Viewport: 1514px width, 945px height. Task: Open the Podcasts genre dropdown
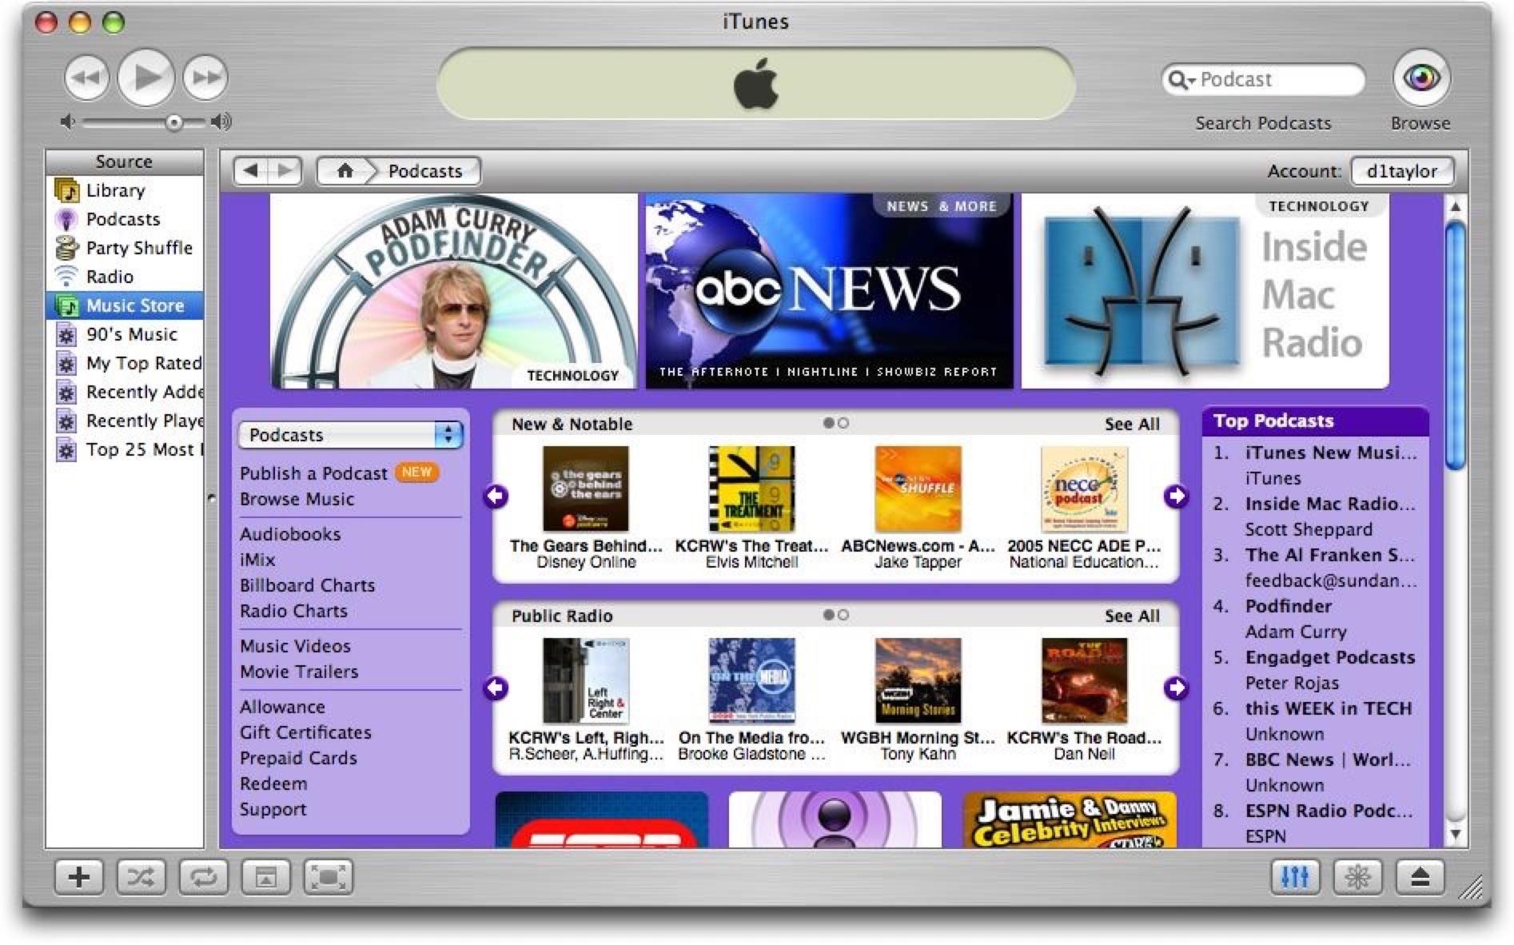pos(350,434)
